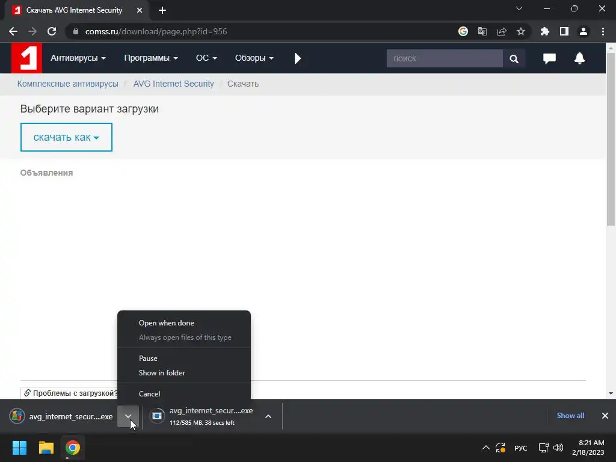Click the sync tray icon
Screen dimensions: 616x462
500,448
